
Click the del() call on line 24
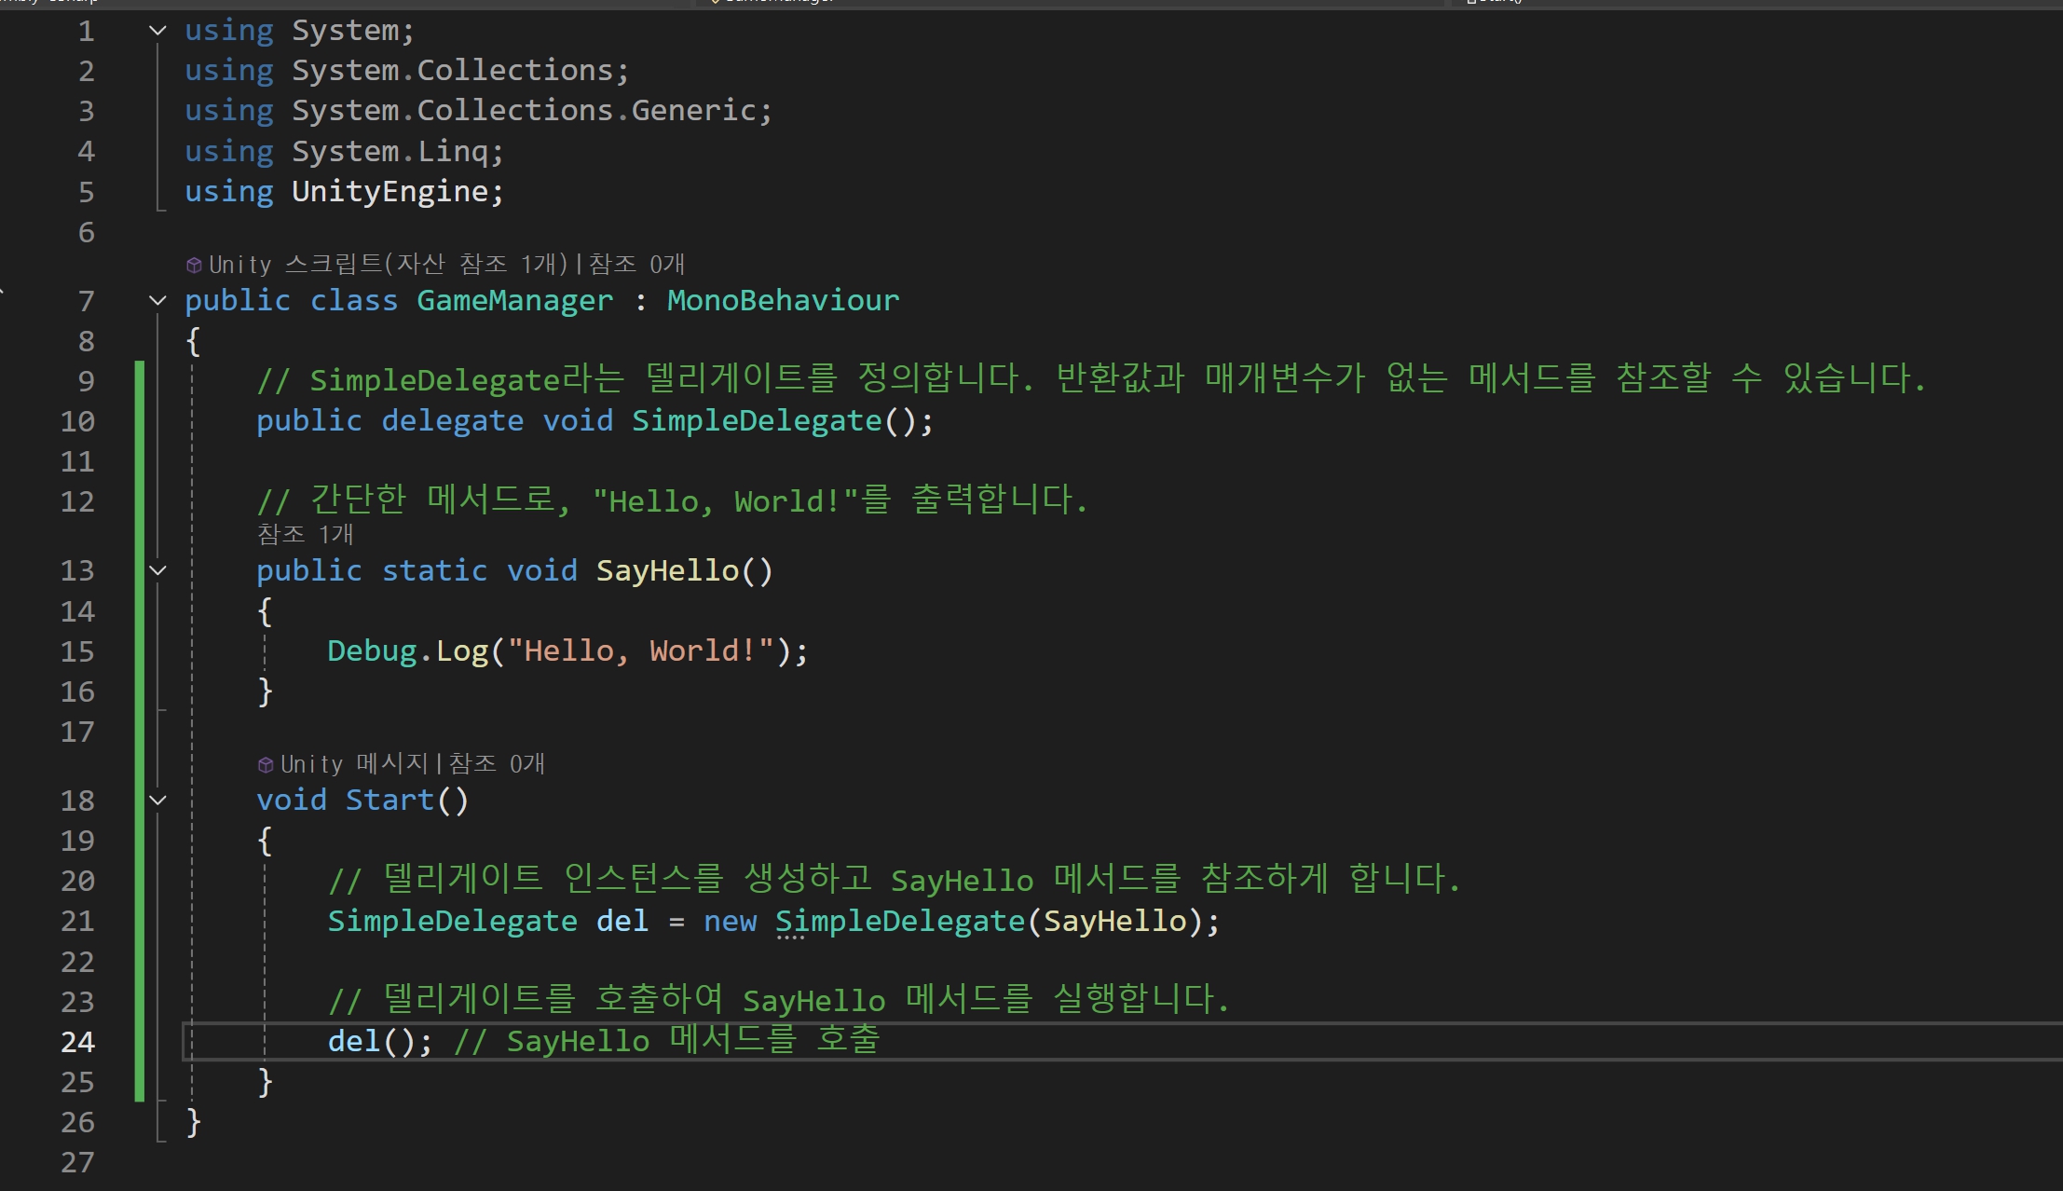(380, 1041)
